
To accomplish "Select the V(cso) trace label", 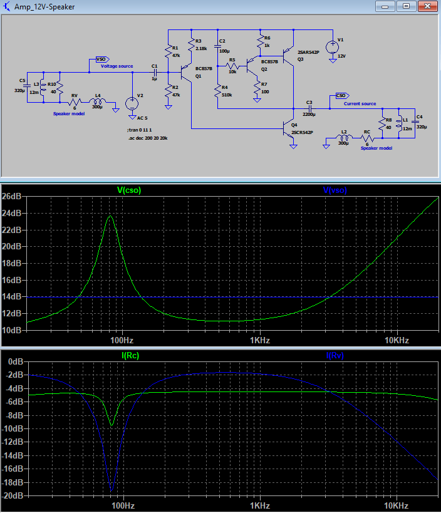I will coord(129,190).
